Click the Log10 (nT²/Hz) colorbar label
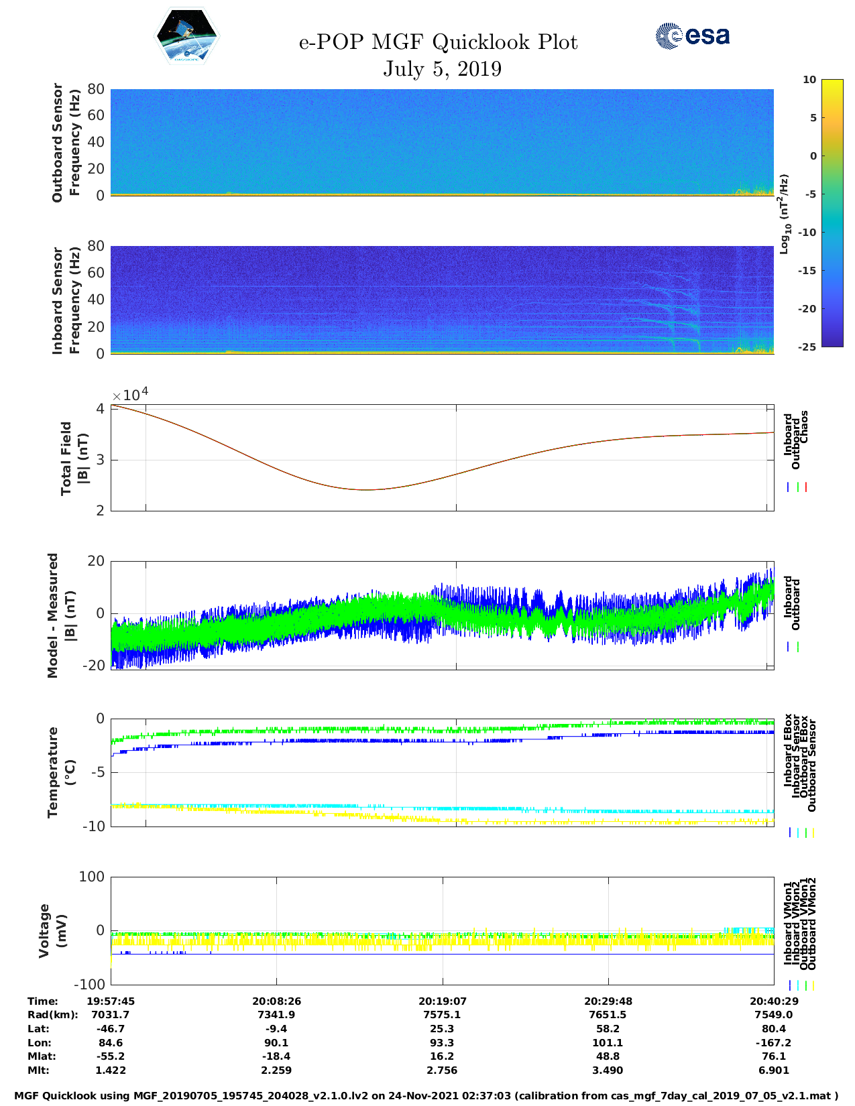Screen dimensions: 855x1106 point(784,214)
